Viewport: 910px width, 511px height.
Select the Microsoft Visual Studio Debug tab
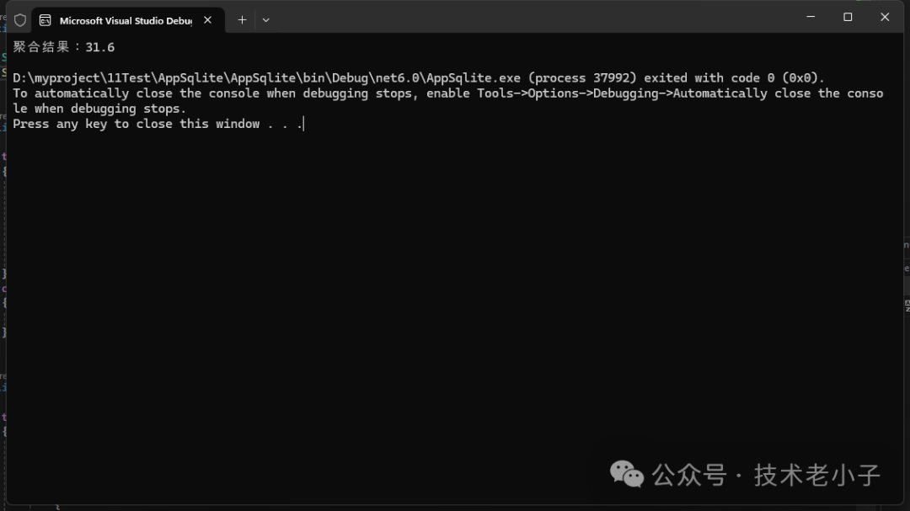125,20
